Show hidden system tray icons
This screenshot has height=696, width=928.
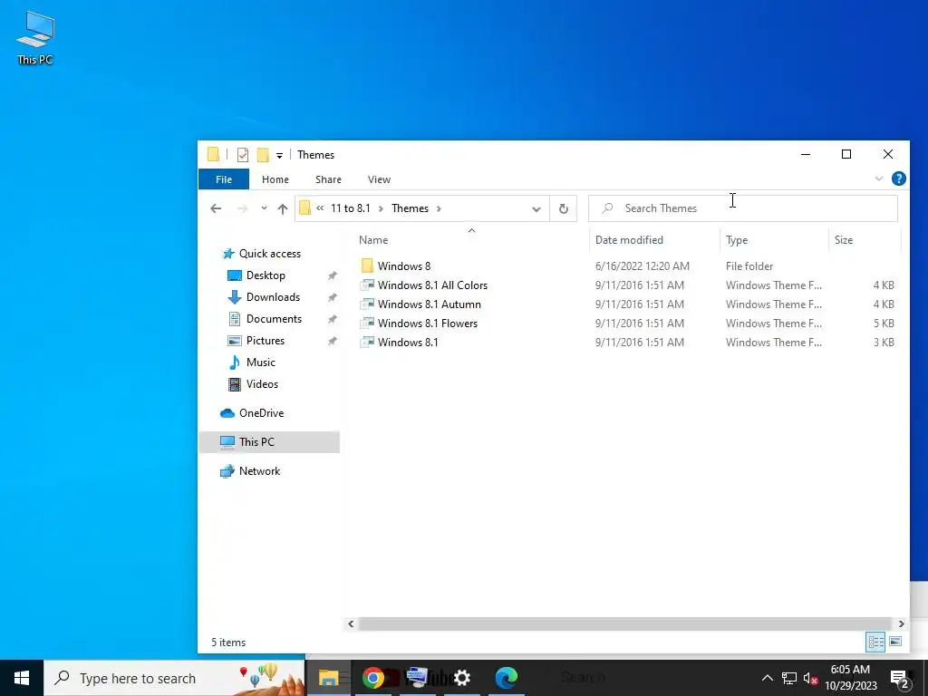tap(767, 678)
